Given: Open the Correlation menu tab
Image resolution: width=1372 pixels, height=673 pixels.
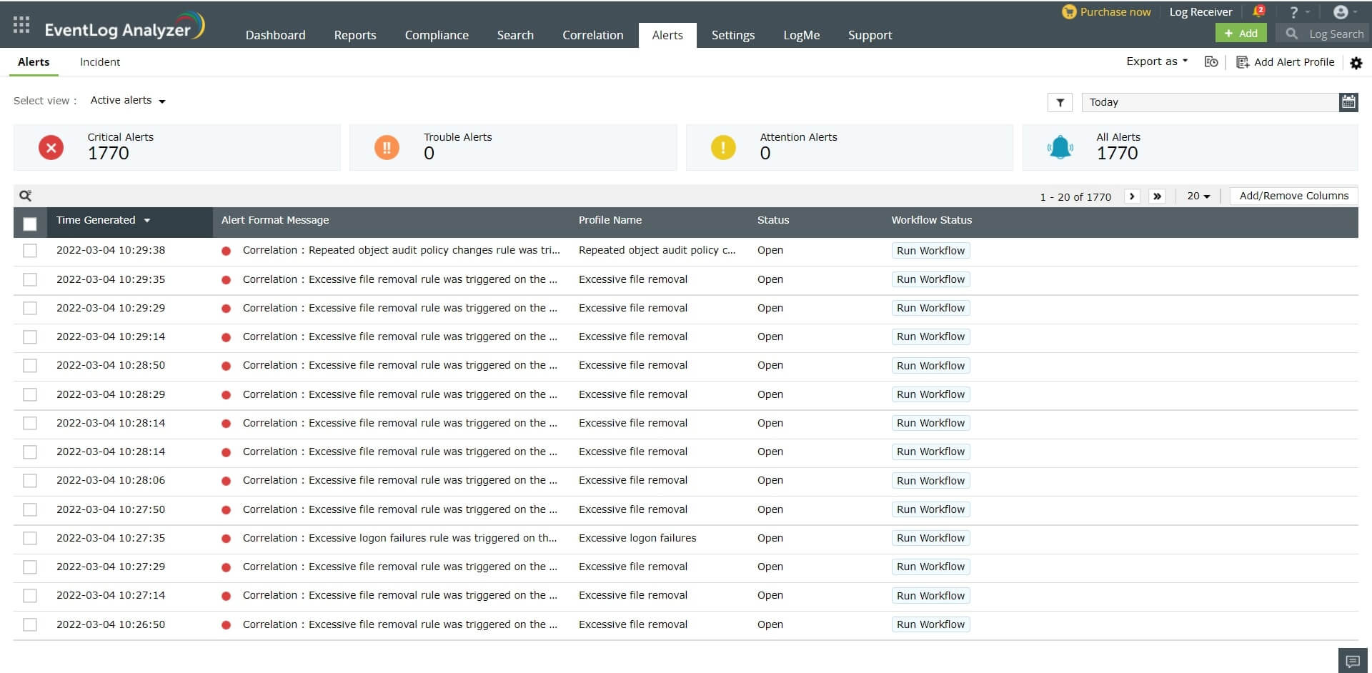Looking at the screenshot, I should (592, 35).
